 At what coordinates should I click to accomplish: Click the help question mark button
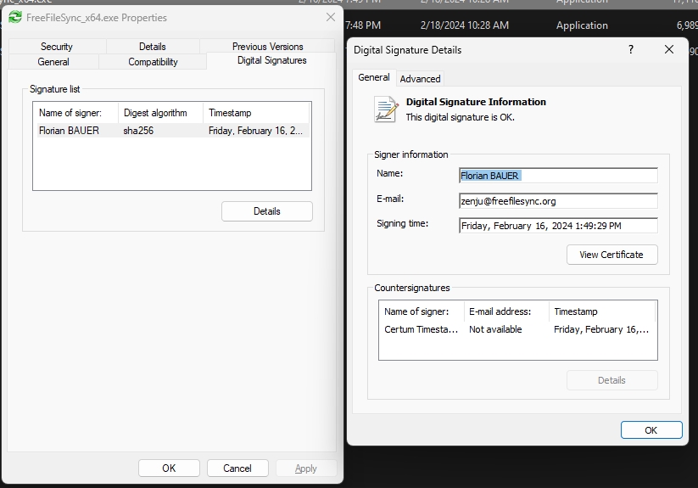[x=631, y=49]
